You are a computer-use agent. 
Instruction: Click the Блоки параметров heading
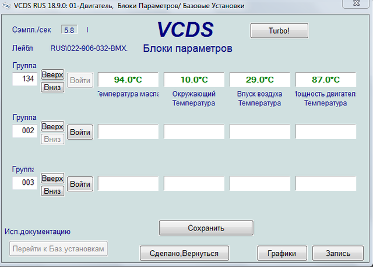pyautogui.click(x=188, y=48)
